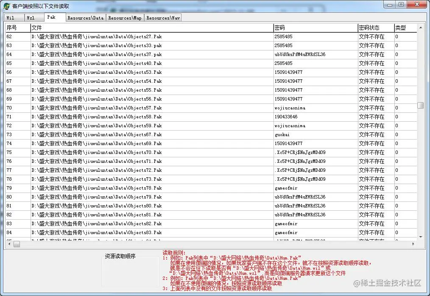The height and width of the screenshot is (296, 430).
Task: Sort by the 文件 column header
Action: click(152, 28)
